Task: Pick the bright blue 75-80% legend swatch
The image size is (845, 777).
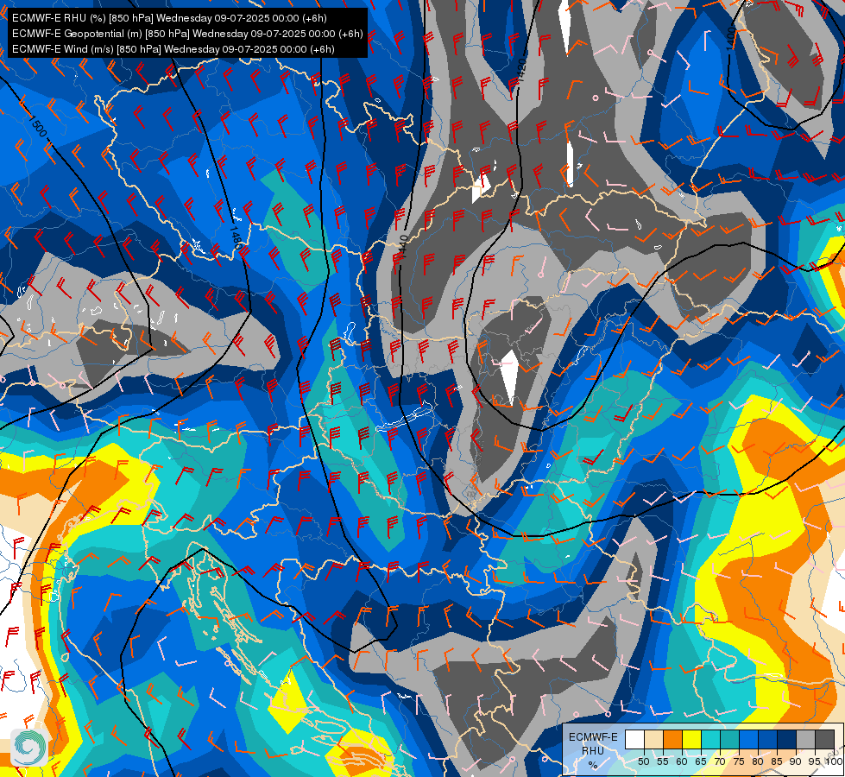Action: [x=749, y=739]
